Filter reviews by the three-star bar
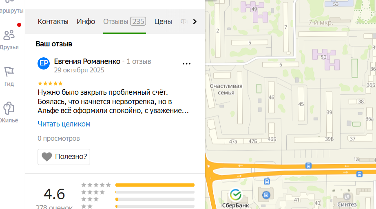 point(155,199)
